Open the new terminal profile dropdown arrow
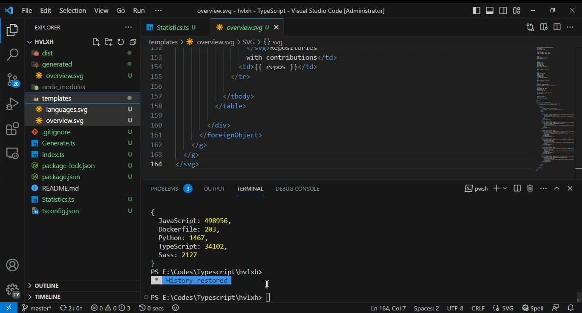582x313 pixels. (505, 188)
